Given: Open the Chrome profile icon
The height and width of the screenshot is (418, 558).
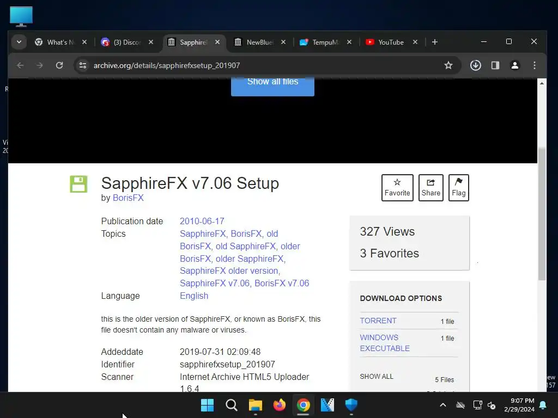Looking at the screenshot, I should 515,65.
